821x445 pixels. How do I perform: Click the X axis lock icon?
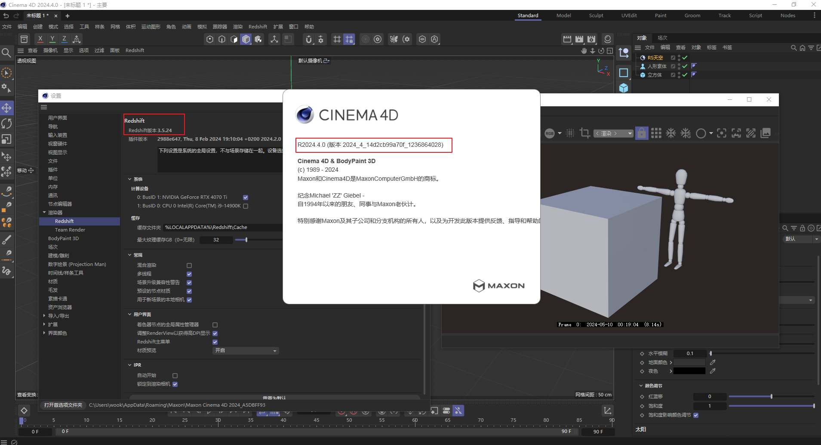[x=40, y=39]
